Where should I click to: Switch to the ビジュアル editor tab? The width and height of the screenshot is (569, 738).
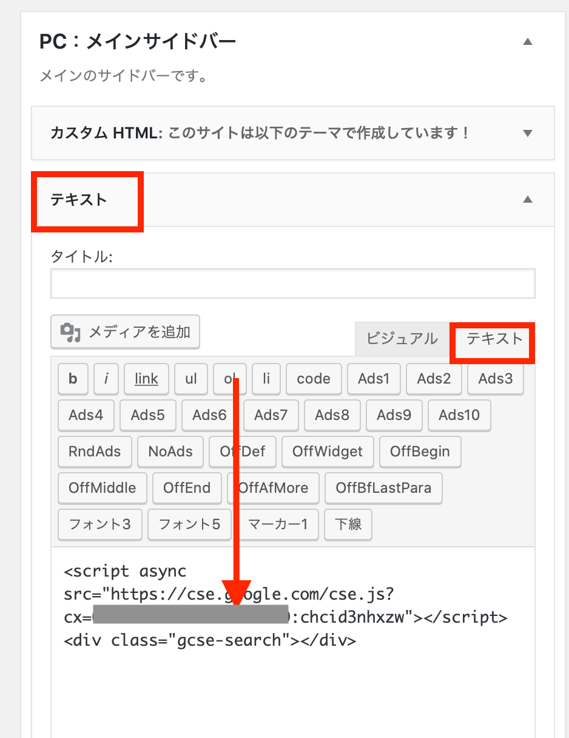coord(402,339)
